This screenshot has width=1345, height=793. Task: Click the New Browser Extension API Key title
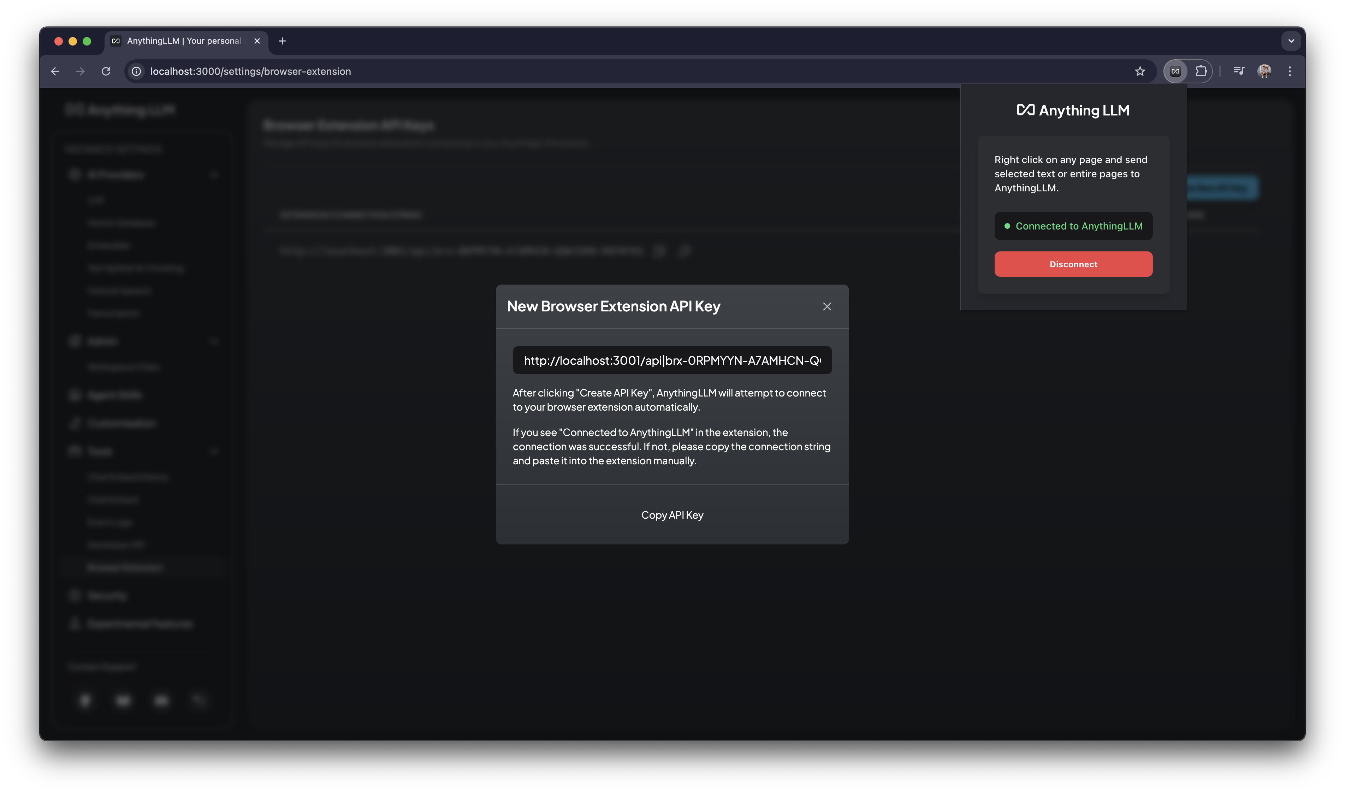pyautogui.click(x=614, y=306)
